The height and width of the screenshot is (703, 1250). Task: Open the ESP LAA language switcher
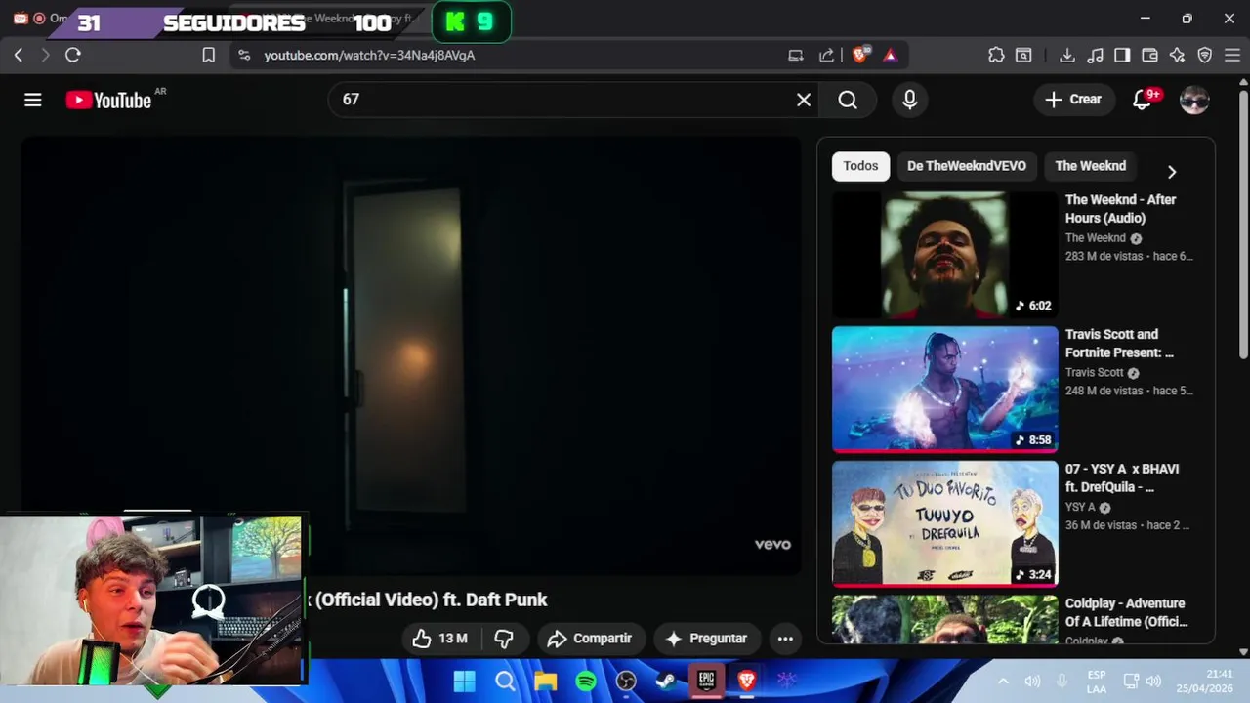[1097, 682]
